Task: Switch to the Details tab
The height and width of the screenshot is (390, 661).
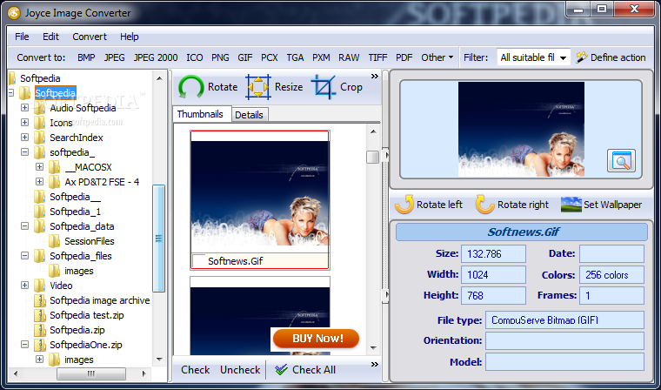Action: pyautogui.click(x=249, y=115)
